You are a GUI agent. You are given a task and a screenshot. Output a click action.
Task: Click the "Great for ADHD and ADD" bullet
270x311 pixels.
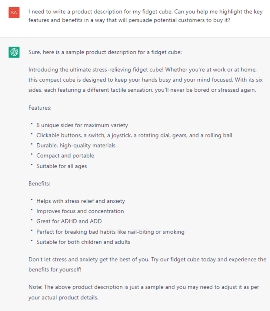[x=69, y=221]
